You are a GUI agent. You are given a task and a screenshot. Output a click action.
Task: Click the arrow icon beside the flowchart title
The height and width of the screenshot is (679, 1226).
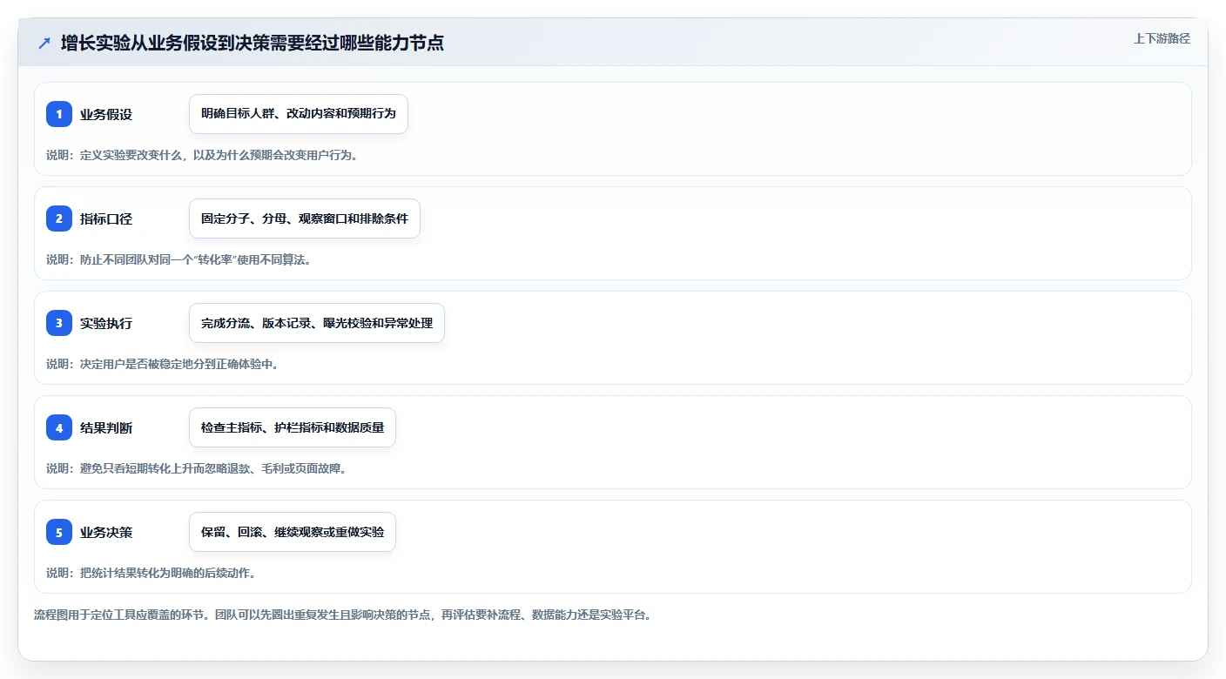(x=44, y=44)
